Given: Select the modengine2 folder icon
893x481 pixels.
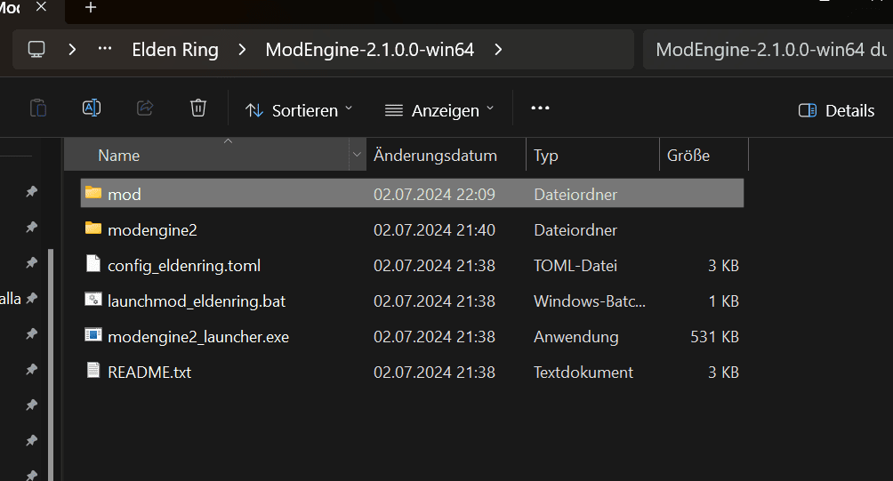Looking at the screenshot, I should [93, 228].
